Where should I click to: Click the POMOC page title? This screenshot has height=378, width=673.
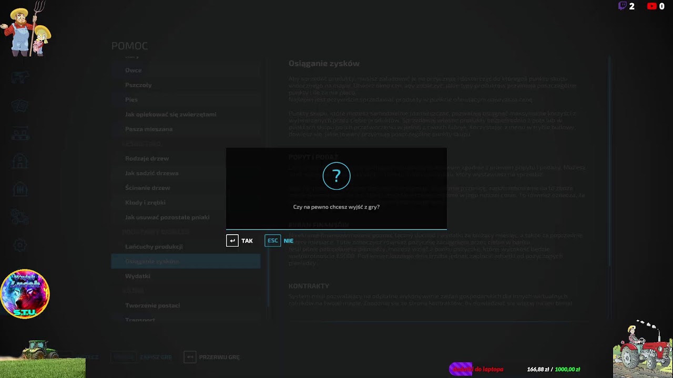click(x=129, y=46)
